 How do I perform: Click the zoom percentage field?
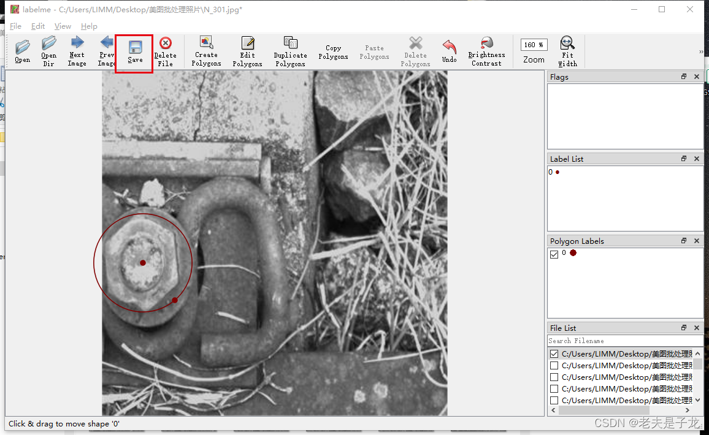click(x=534, y=45)
